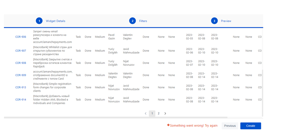281x138 pixels.
Task: Click assignee Pavel Gazin
Action: 111,37
